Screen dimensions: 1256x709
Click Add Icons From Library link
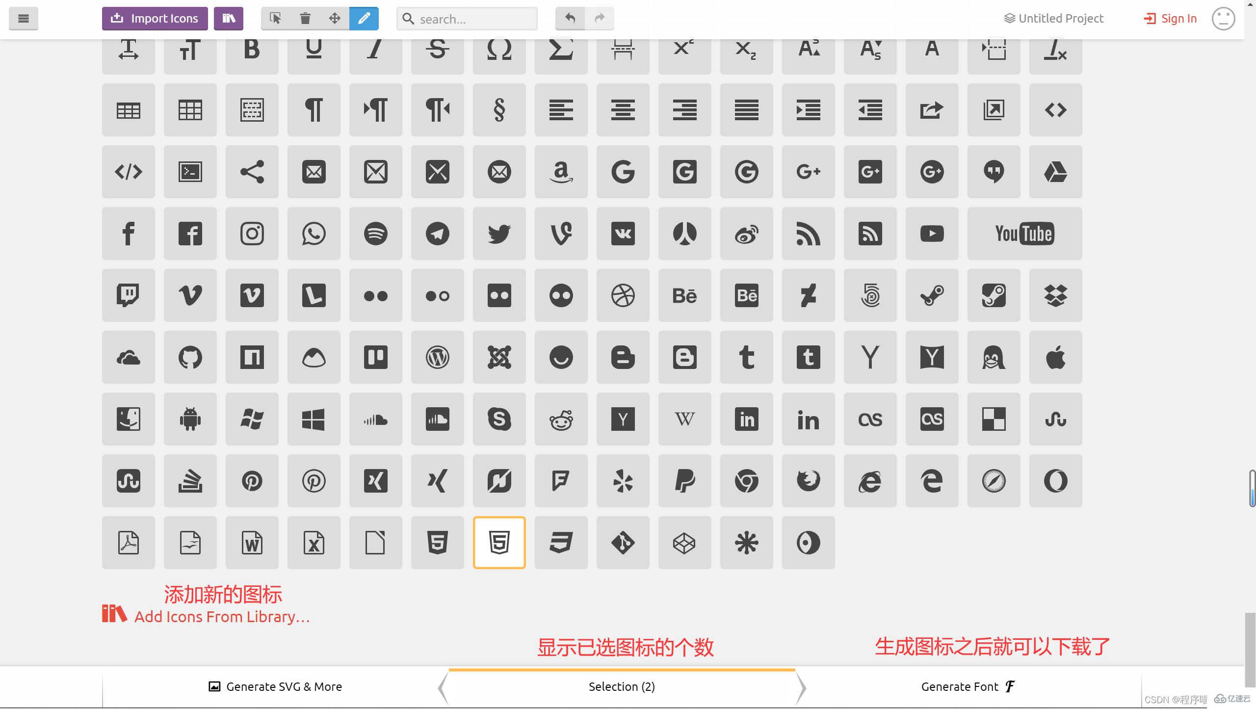[206, 616]
